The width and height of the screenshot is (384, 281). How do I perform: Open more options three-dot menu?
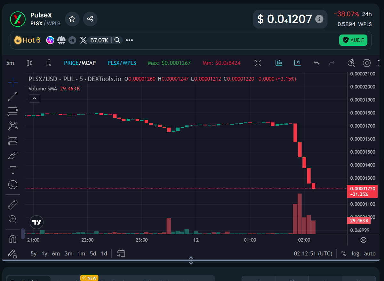click(x=129, y=40)
